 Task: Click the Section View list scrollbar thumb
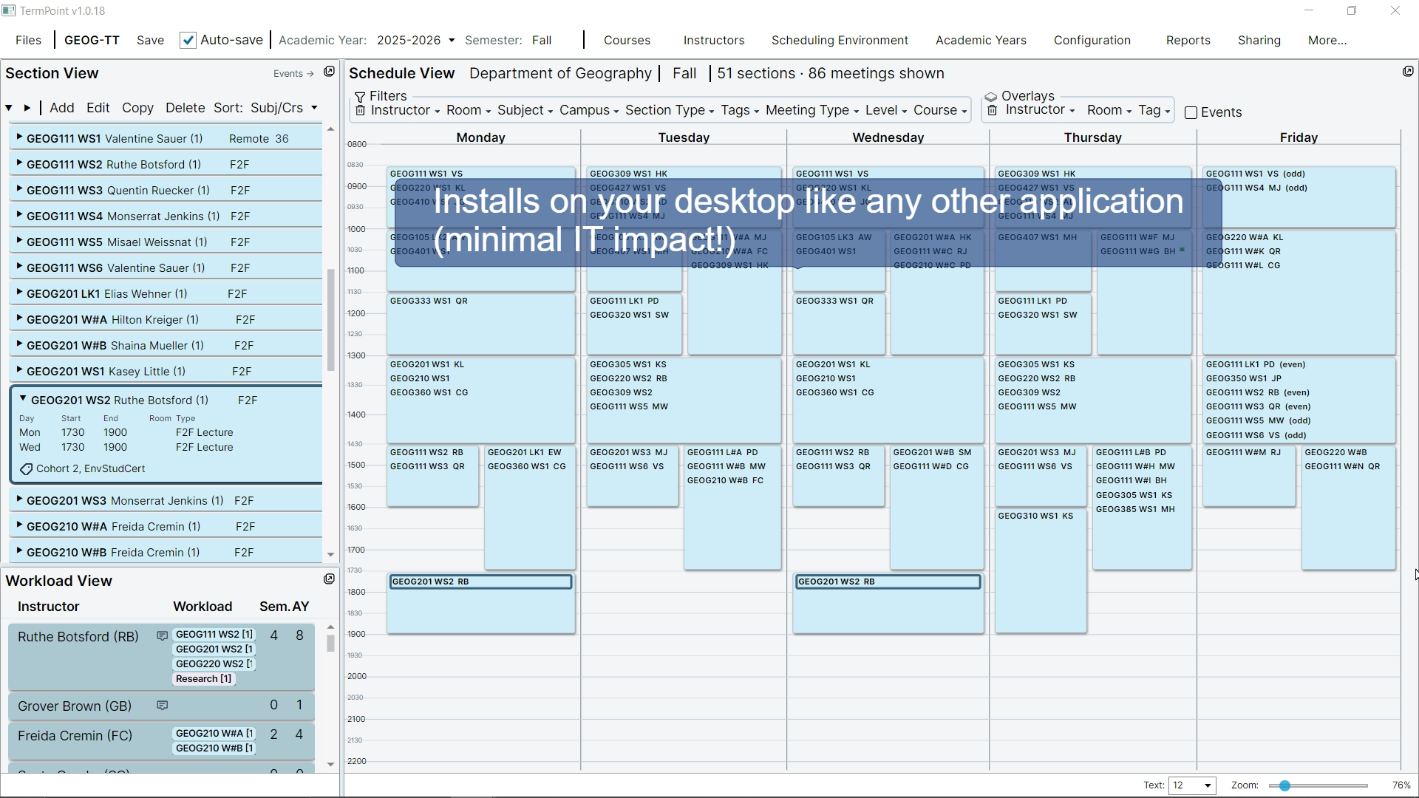coord(330,319)
